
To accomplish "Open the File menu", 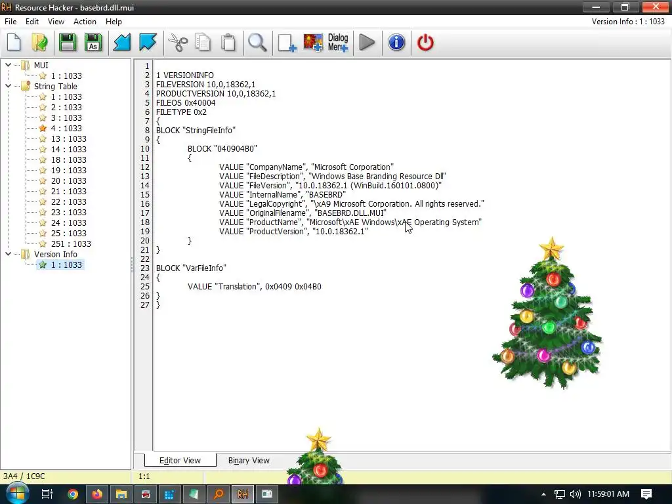I will click(10, 22).
